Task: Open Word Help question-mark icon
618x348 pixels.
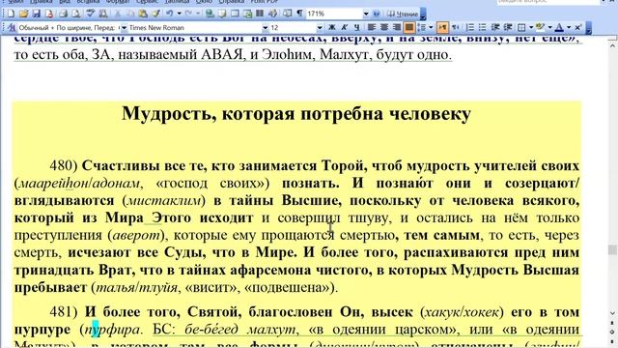Action: 377,14
